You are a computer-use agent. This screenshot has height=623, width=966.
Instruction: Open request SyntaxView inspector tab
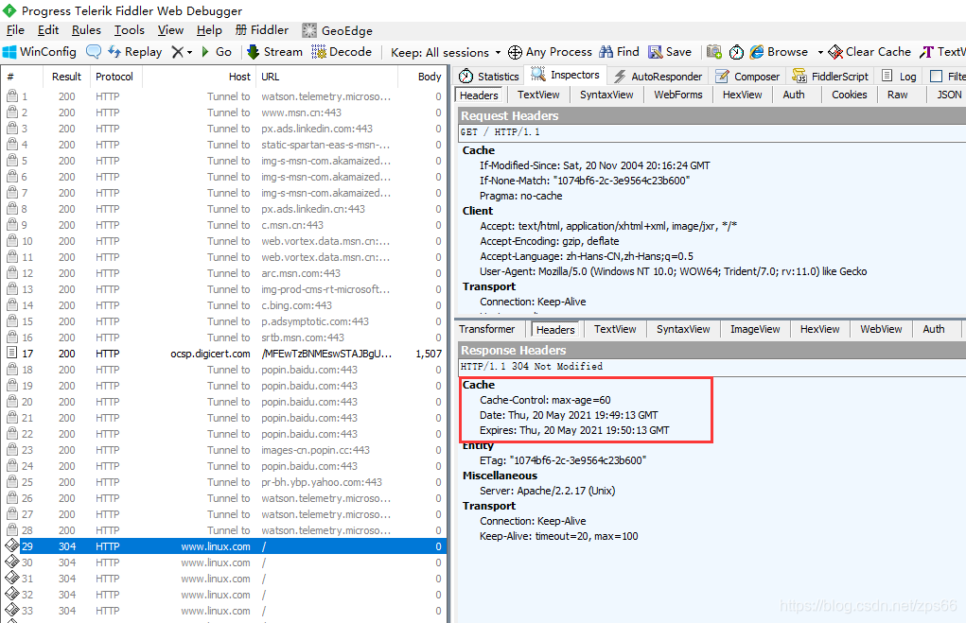pyautogui.click(x=606, y=95)
